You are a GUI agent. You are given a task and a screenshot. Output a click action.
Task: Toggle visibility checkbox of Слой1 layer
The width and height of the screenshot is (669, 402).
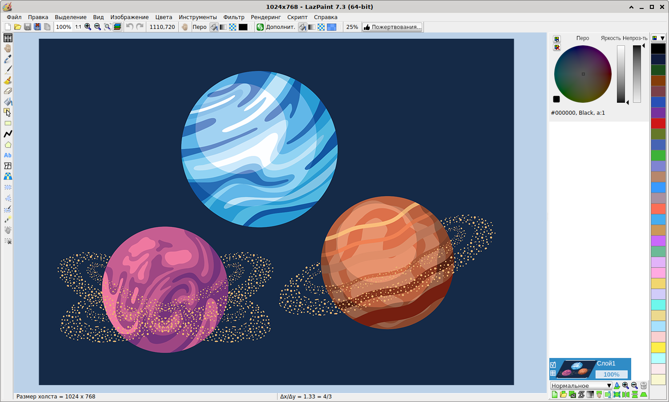point(553,365)
